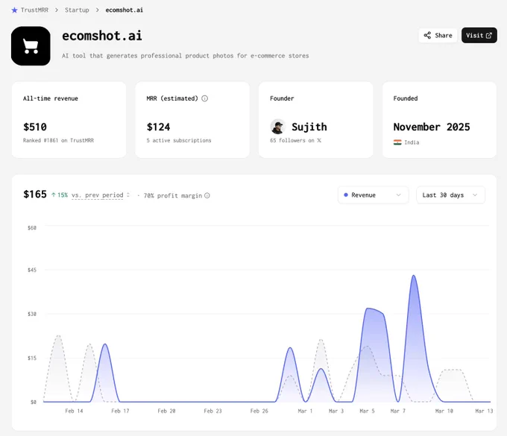Click the $124 MRR value
This screenshot has height=436, width=507.
tap(158, 127)
